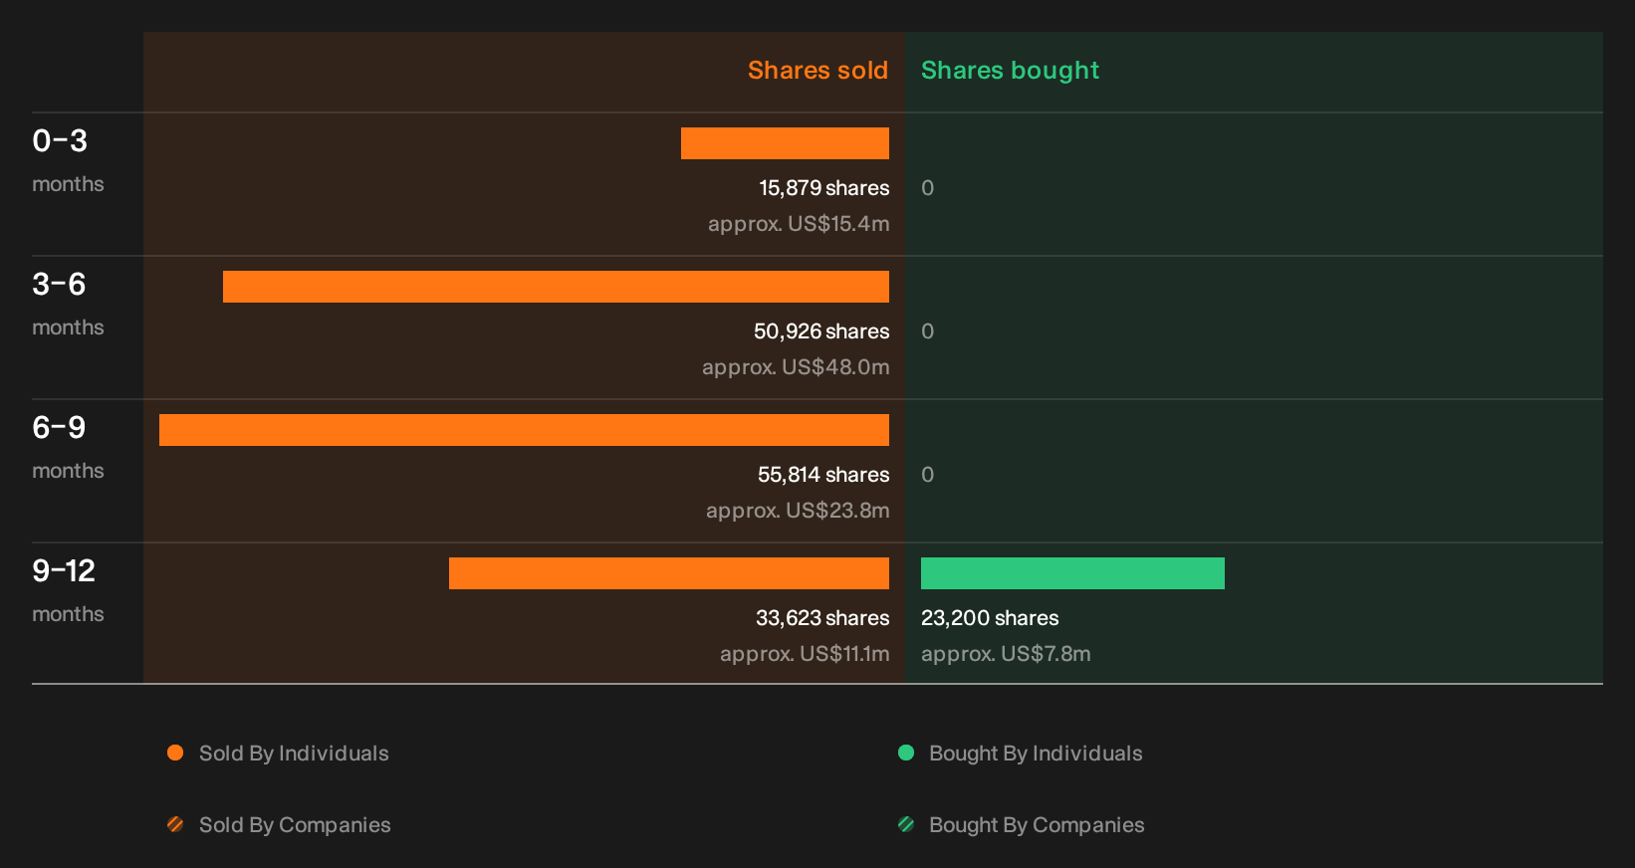Screen dimensions: 1635x868
Task: Select the 0-3 months orange sold bar
Action: 785,143
